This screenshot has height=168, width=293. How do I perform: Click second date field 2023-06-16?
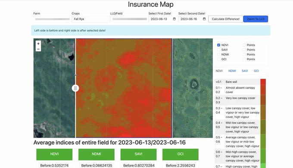[x=193, y=19]
